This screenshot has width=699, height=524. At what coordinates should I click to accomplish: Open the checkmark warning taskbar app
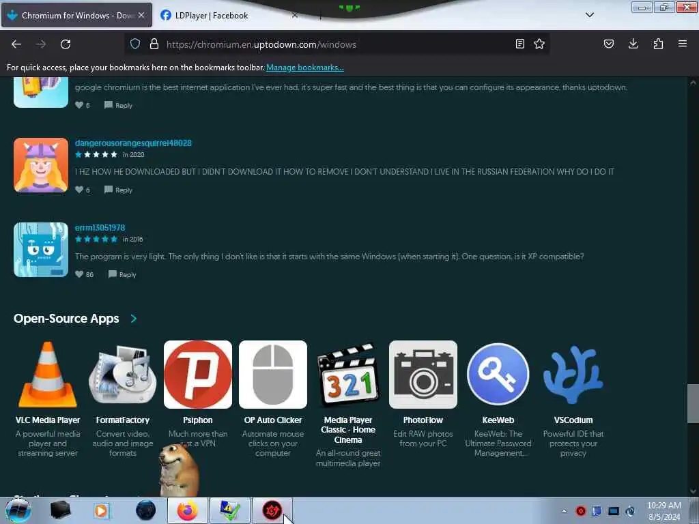point(229,510)
